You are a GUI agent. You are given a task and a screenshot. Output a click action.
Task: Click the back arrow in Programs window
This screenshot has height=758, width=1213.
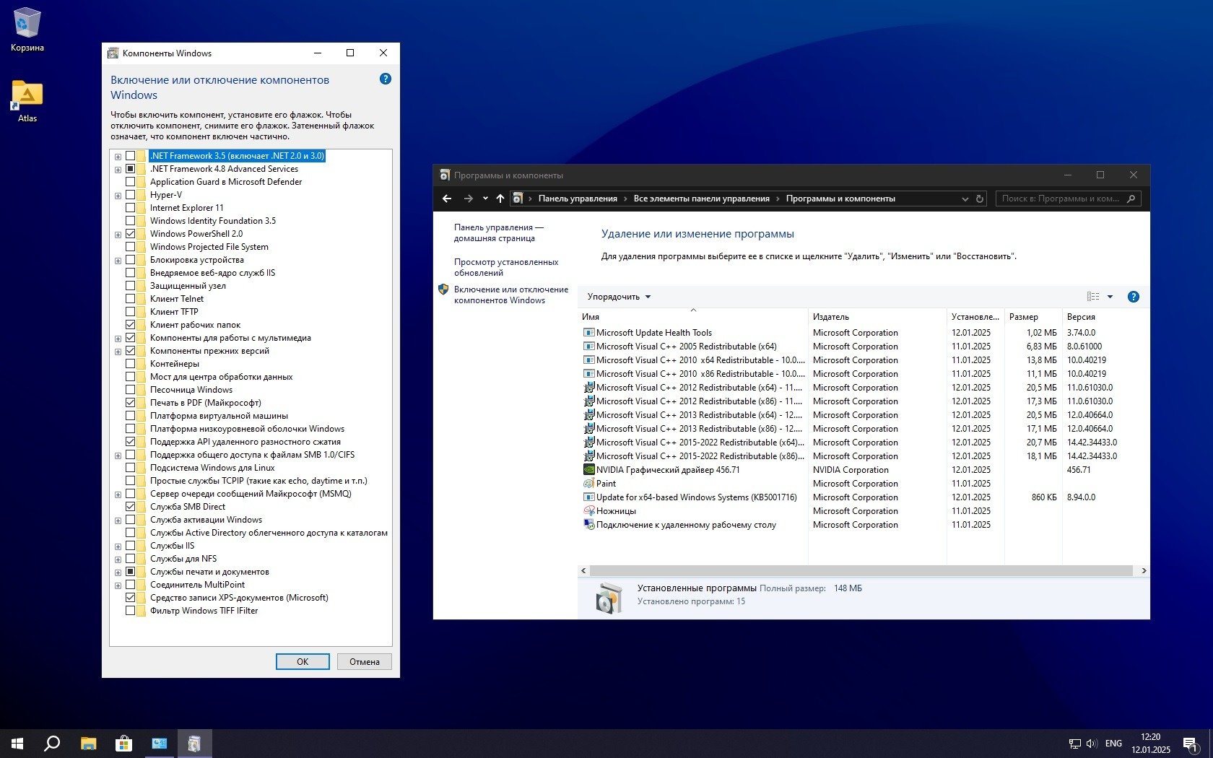point(447,199)
